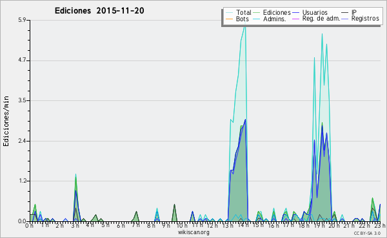Viewport: 387px width, 238px height.
Task: Click the x-axis label '5 h'
Action: click(x=105, y=225)
